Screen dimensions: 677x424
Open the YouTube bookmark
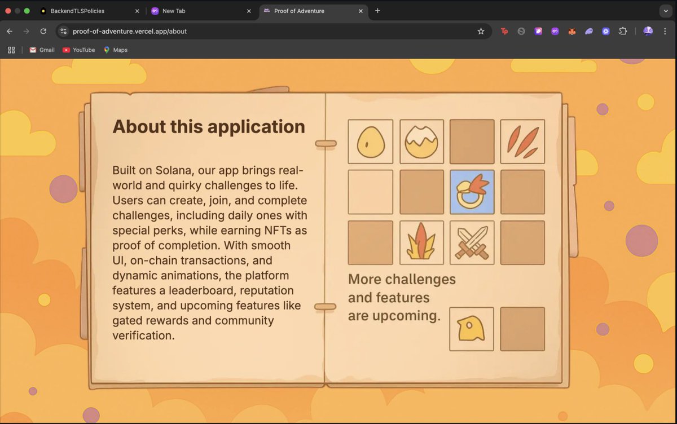click(78, 50)
